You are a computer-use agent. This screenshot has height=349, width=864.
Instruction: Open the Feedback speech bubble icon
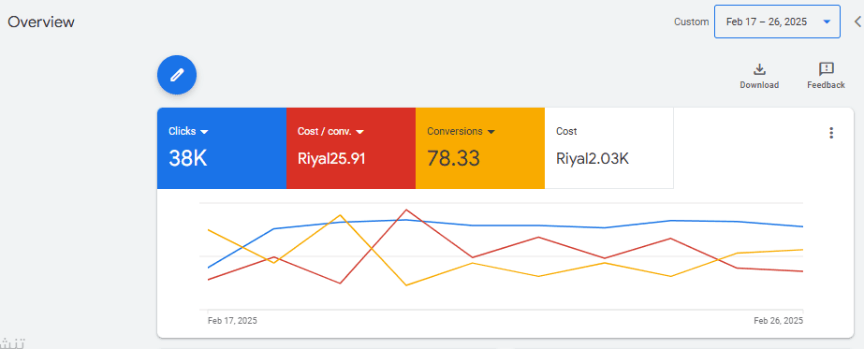click(826, 69)
